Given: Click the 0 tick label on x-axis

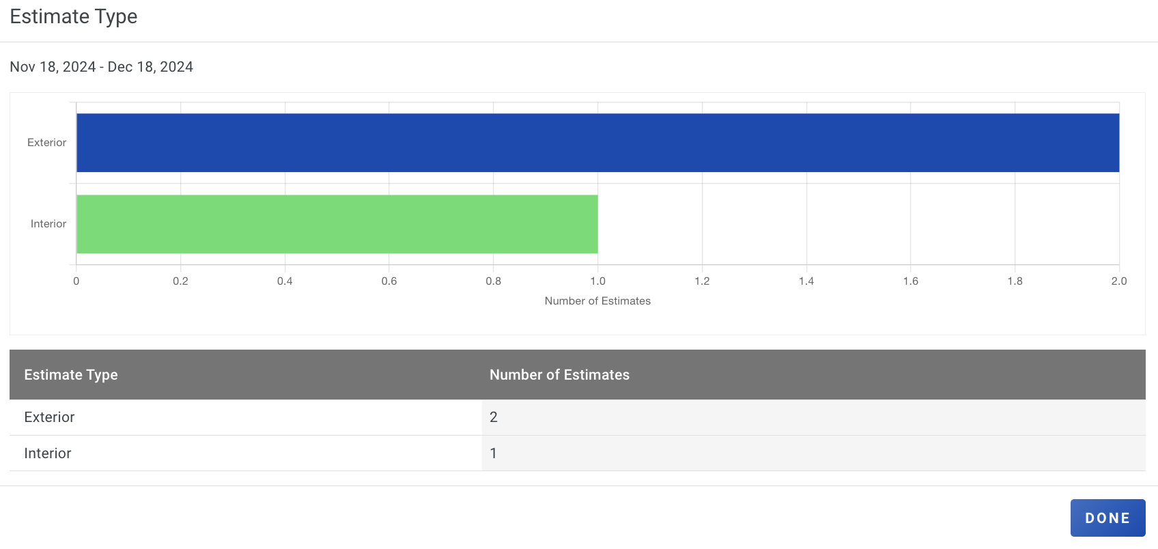Looking at the screenshot, I should point(76,281).
